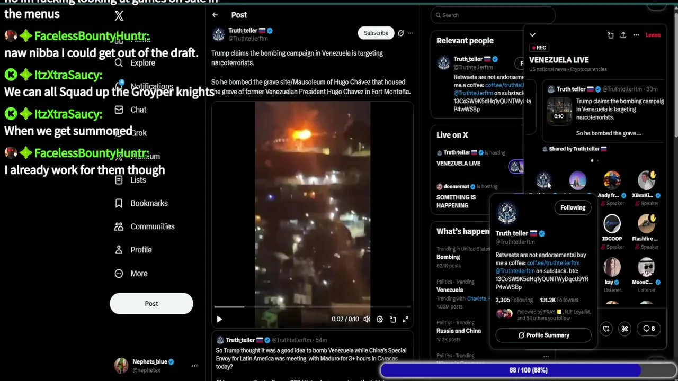
Task: Open video playback settings gear
Action: point(380,319)
